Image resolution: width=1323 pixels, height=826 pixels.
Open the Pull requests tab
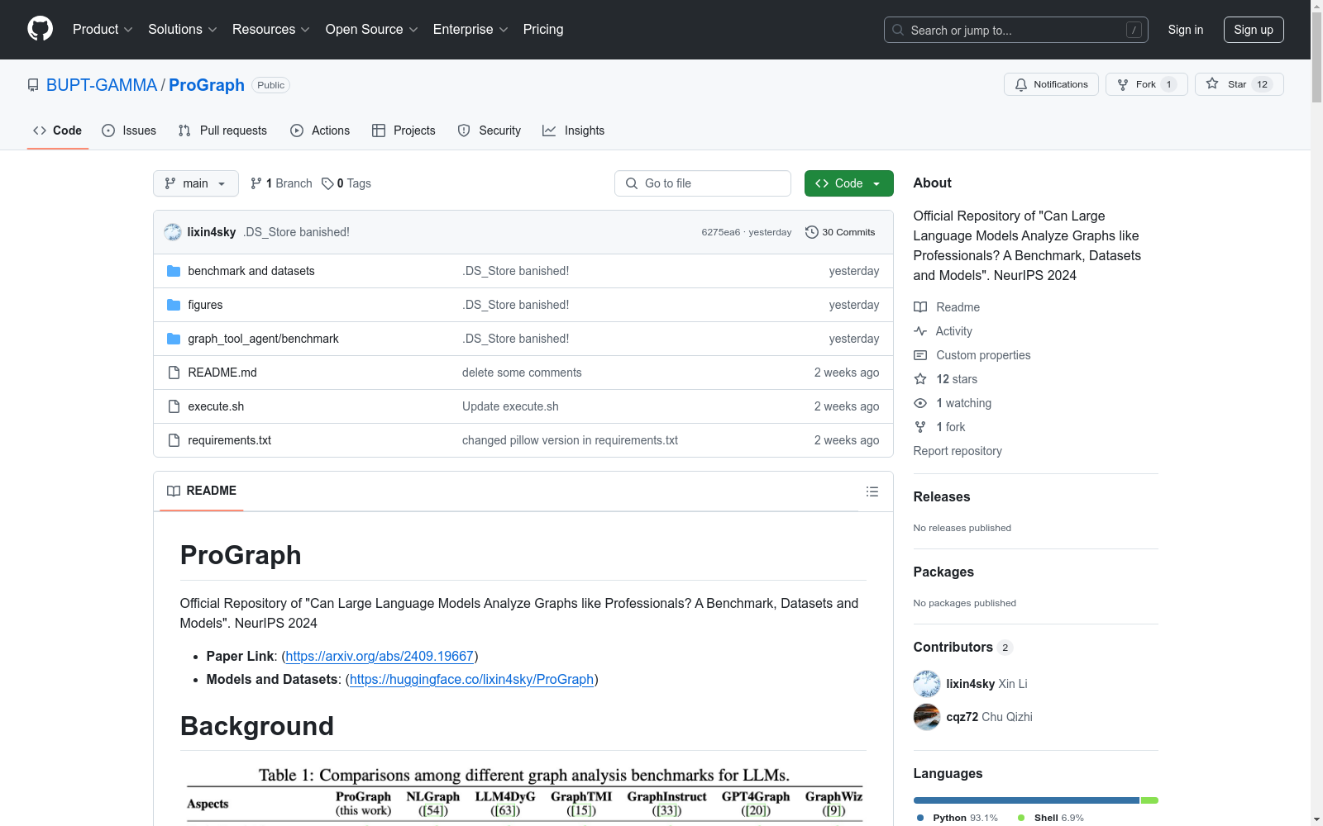(x=222, y=131)
